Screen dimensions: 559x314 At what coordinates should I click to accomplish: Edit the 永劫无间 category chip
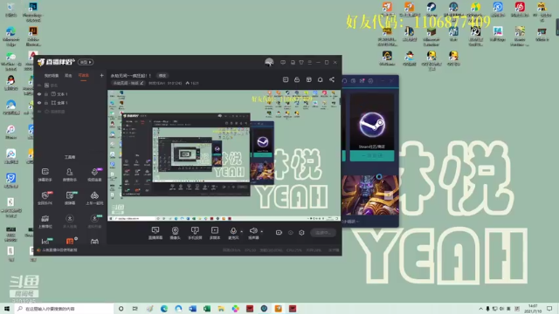click(128, 83)
